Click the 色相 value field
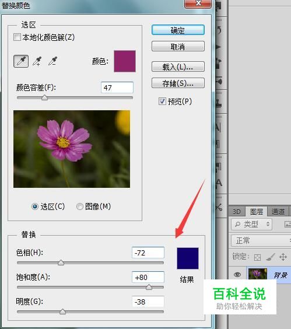Viewport: 291px width, 329px height. 148,253
